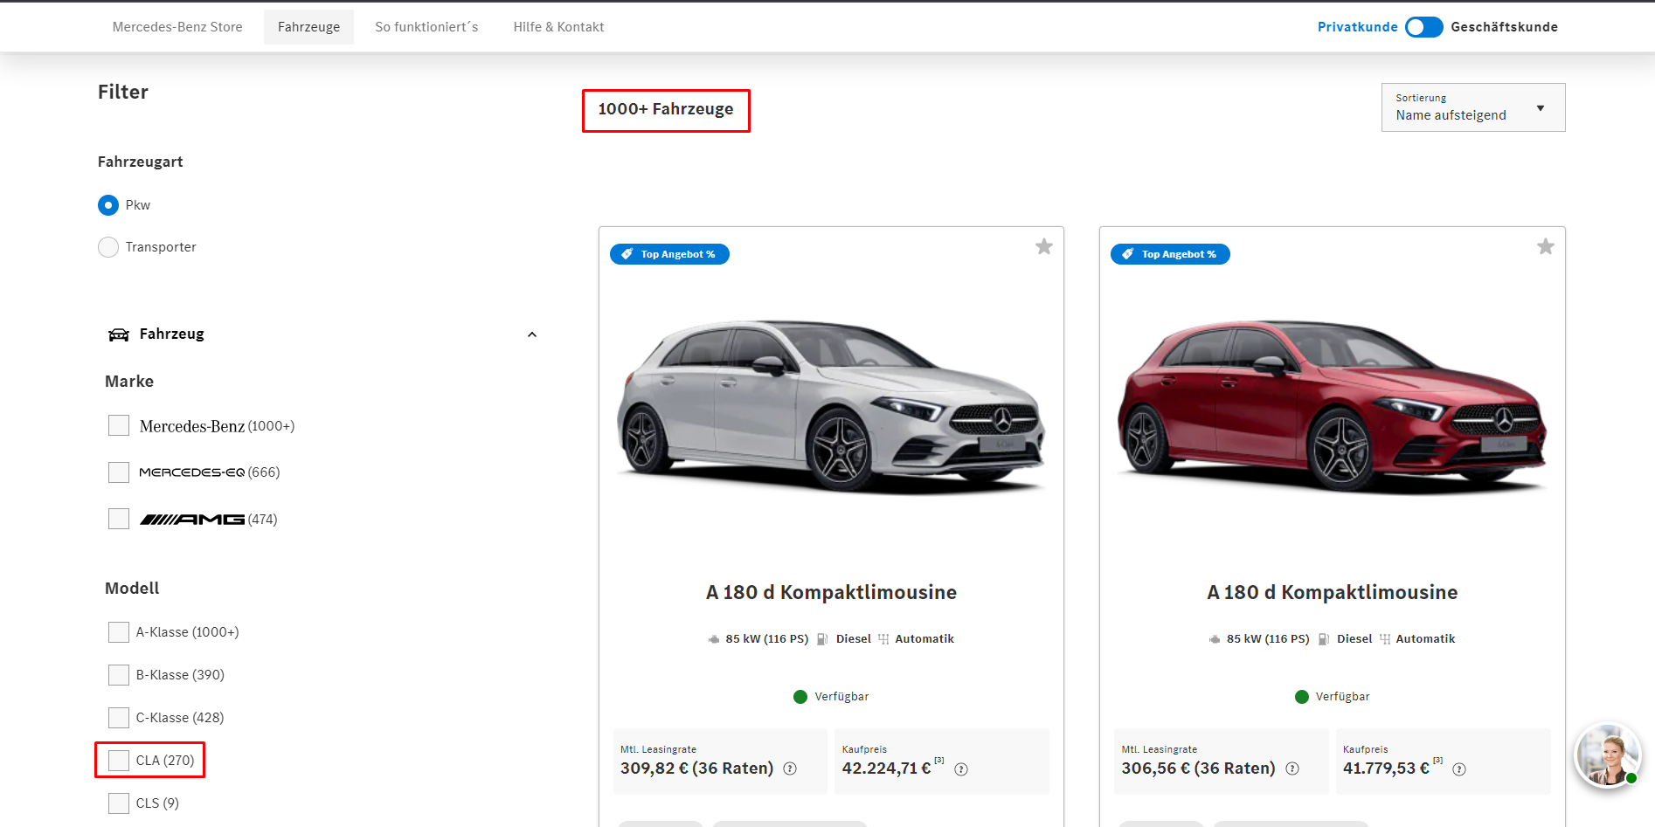This screenshot has width=1655, height=827.
Task: Click the 42.224,71 € purchase price
Action: 886,768
